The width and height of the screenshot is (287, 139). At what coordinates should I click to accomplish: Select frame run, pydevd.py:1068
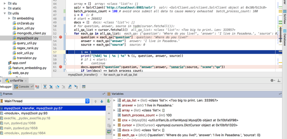pyautogui.click(x=53, y=123)
